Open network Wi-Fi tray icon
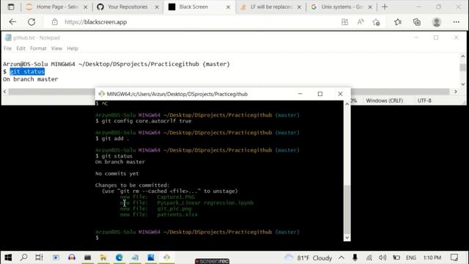The image size is (469, 264). click(x=369, y=257)
